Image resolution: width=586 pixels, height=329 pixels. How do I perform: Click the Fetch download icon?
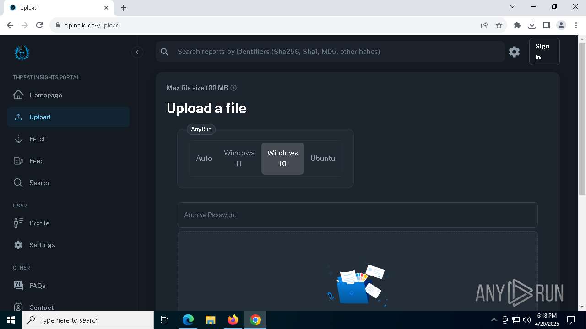point(18,139)
